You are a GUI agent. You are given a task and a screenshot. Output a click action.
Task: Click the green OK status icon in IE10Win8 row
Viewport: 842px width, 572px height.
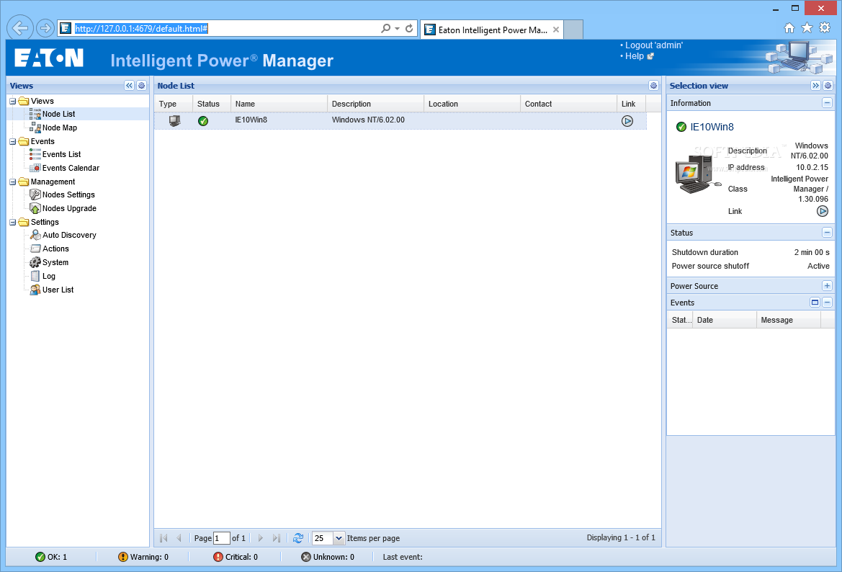[x=203, y=121]
